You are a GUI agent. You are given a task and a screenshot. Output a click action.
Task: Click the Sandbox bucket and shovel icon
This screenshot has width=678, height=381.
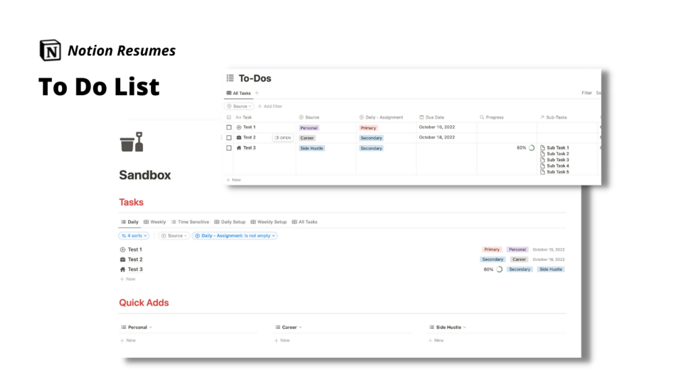[x=132, y=142]
